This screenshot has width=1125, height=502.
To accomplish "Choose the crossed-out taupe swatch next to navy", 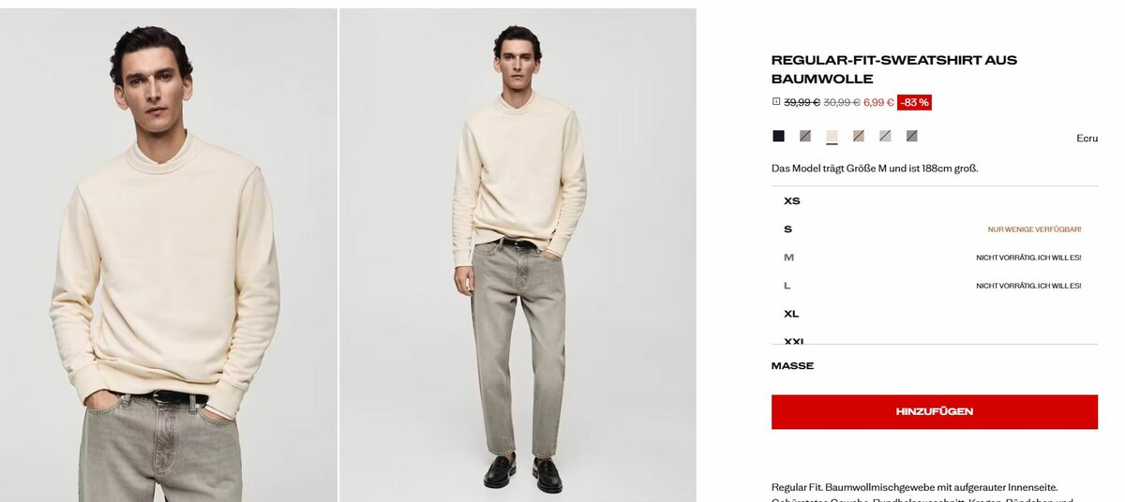I will [804, 136].
